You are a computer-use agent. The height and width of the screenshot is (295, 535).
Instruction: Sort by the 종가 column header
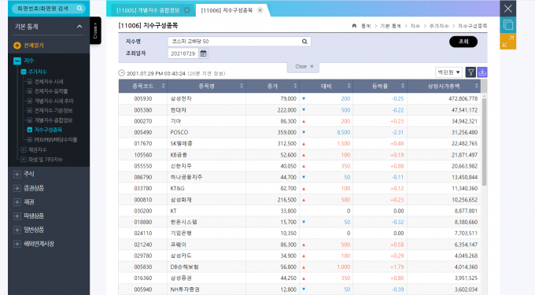point(272,86)
